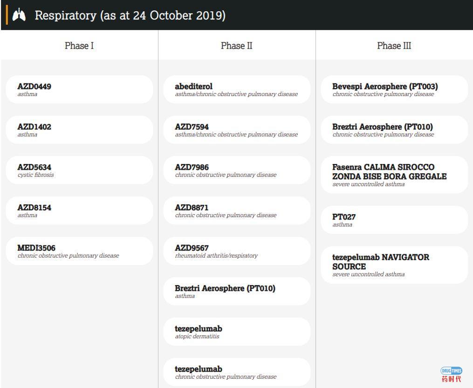
Task: Select the "Respiratory (as at 24 October 2019)" heading
Action: tap(130, 15)
